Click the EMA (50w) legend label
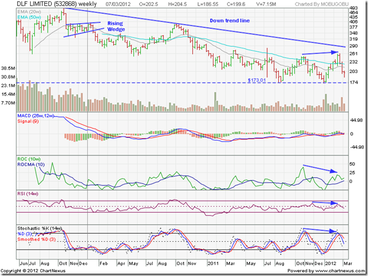Screen dimensions: 368x276 pos(29,17)
